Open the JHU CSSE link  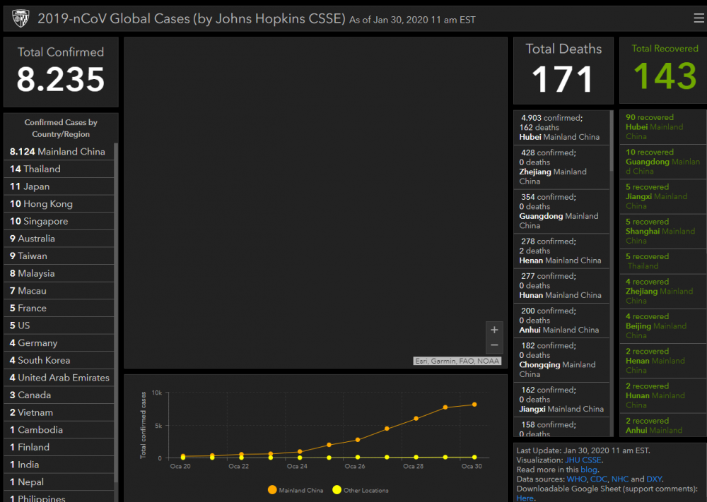coord(583,460)
